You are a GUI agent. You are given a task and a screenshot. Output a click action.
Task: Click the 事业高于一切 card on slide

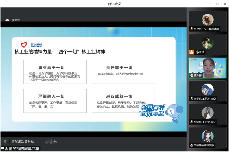point(55,72)
